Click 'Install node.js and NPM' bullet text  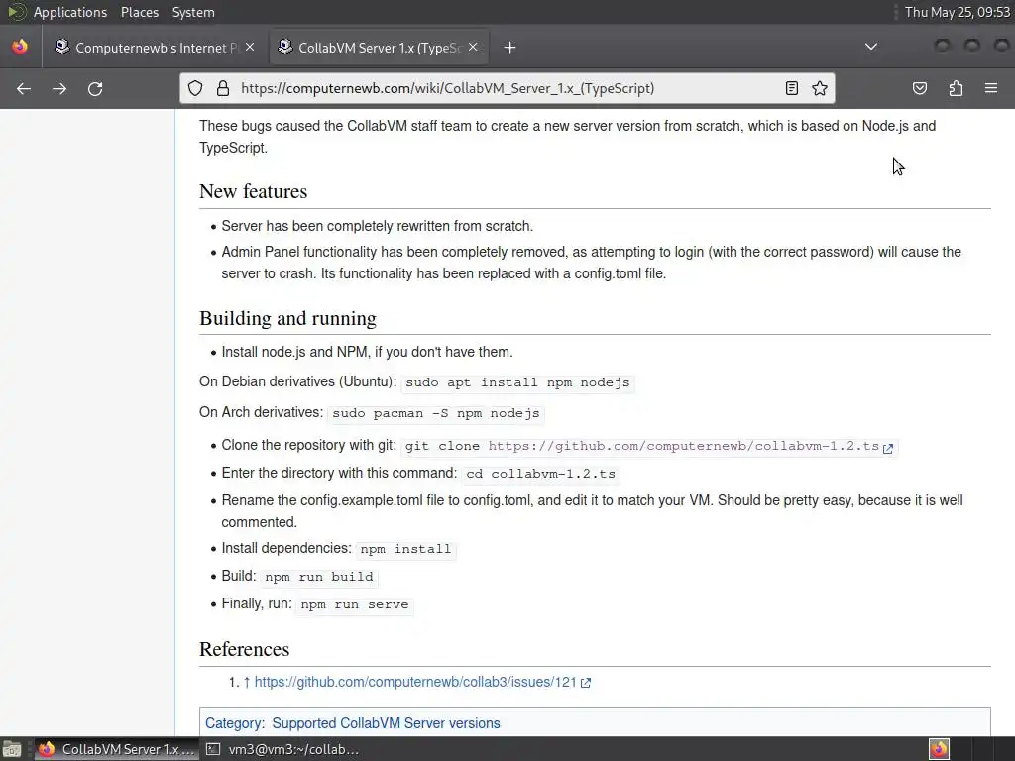pos(367,352)
